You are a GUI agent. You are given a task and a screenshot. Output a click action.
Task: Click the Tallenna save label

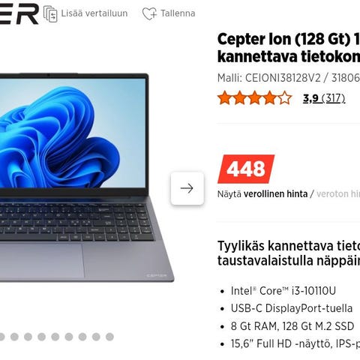click(x=178, y=13)
